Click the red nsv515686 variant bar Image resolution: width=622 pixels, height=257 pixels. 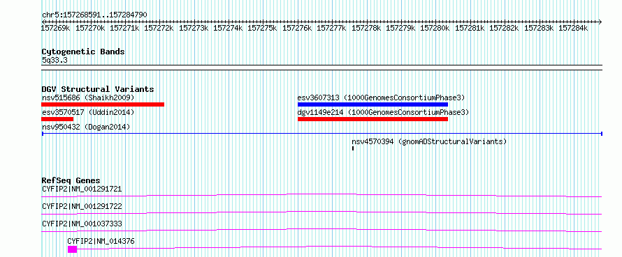click(x=103, y=104)
